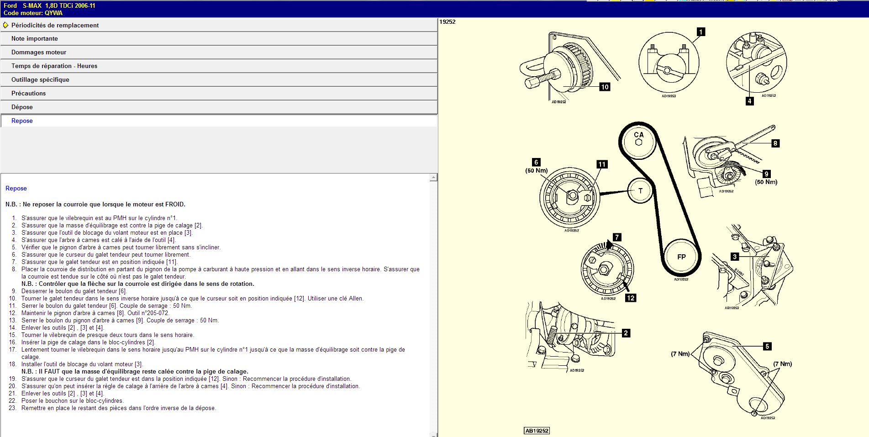Click callout number 4 camshaft tool label

click(x=749, y=101)
